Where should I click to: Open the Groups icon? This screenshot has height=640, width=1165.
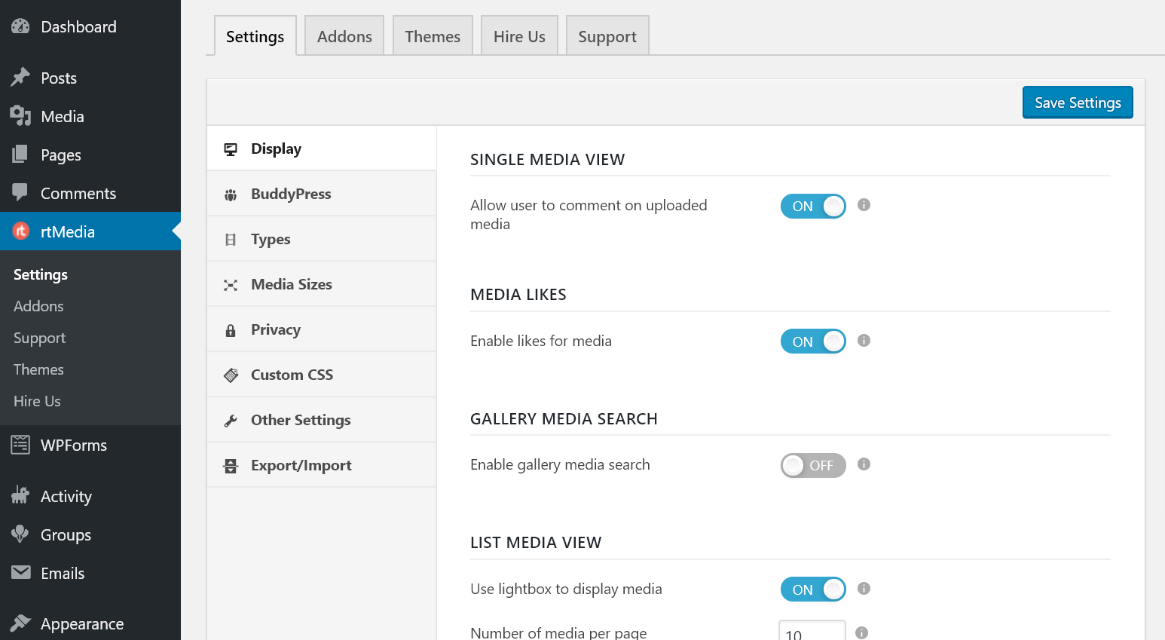click(x=19, y=534)
